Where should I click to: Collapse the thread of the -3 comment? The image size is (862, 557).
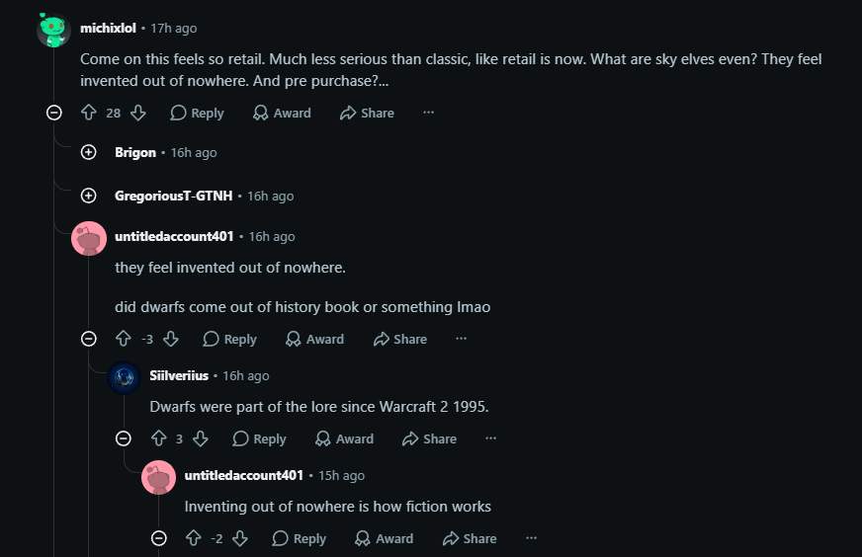point(89,339)
